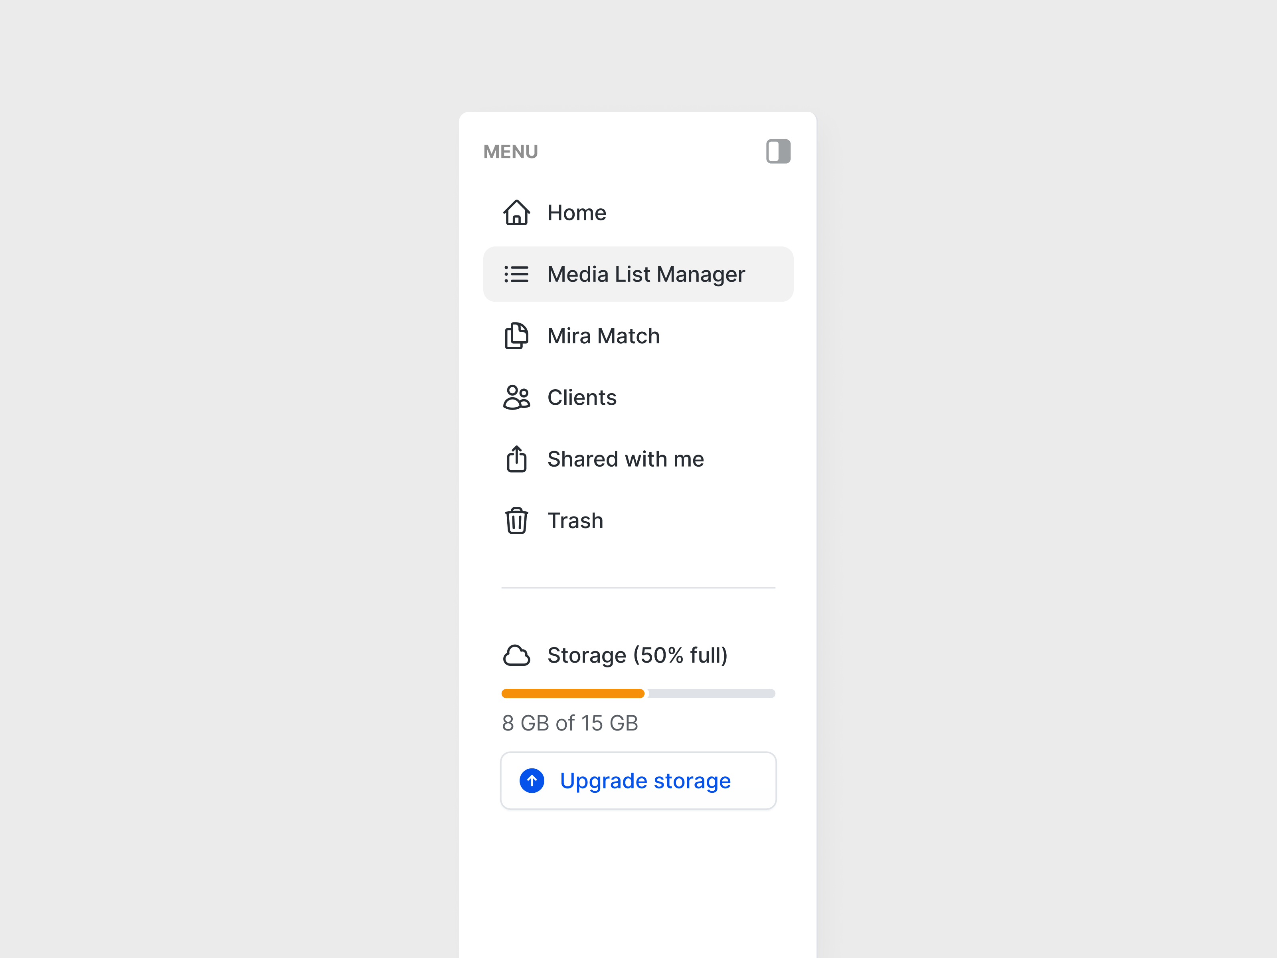This screenshot has height=958, width=1277.
Task: Click the Upgrade storage button
Action: point(638,781)
